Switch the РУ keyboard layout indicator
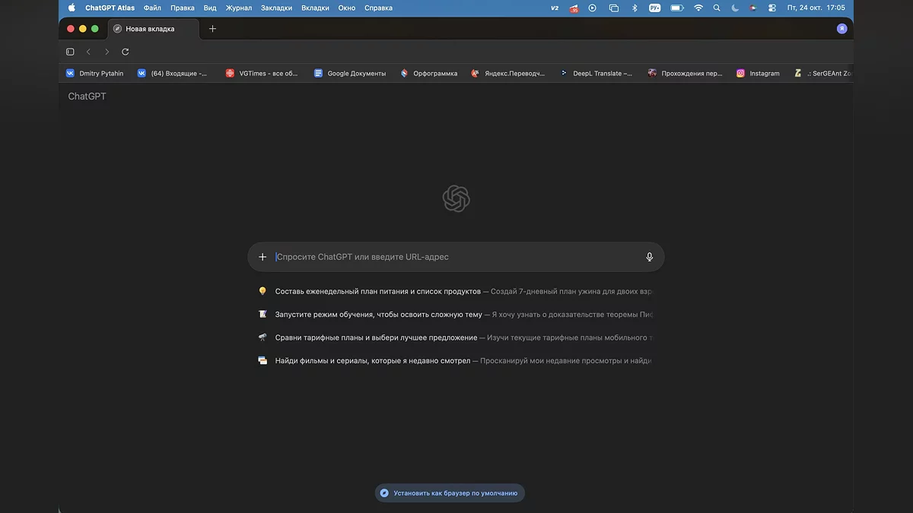The height and width of the screenshot is (513, 913). tap(655, 8)
